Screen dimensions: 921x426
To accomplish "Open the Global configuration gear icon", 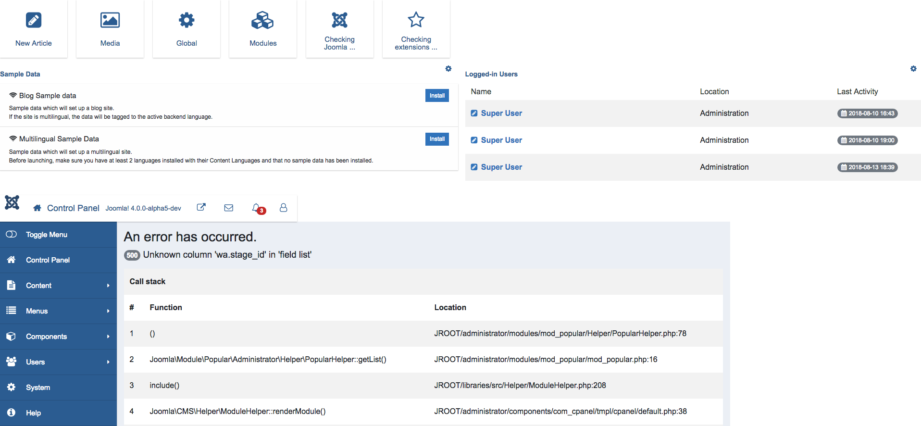I will [187, 20].
